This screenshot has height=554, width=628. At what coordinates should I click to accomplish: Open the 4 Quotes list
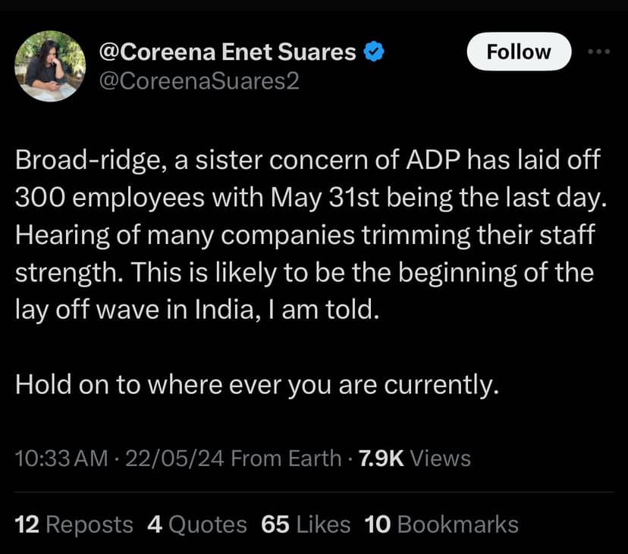coord(197,524)
